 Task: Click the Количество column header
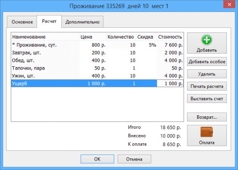tap(121, 37)
